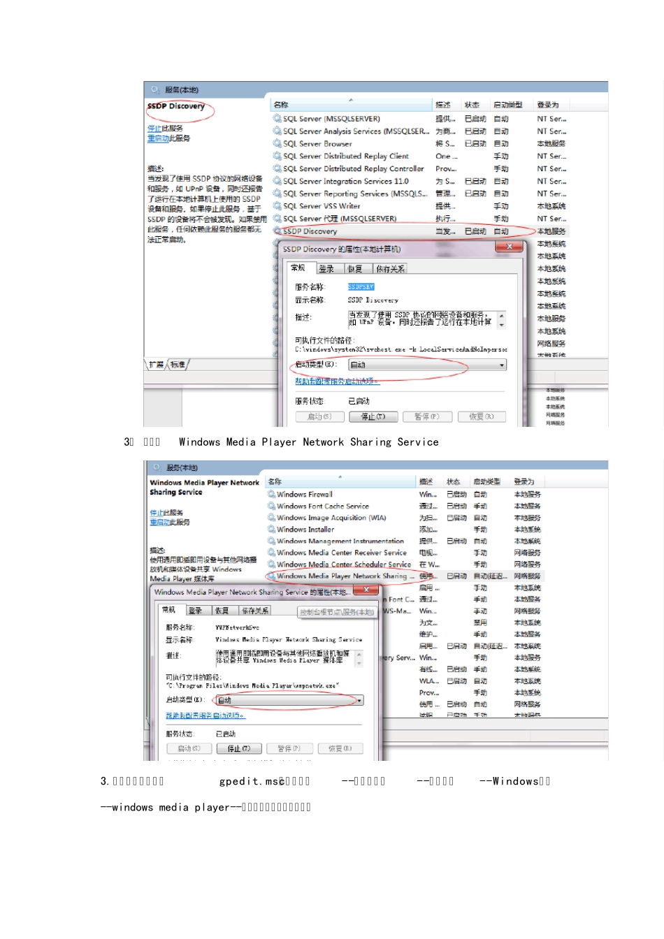Click the Windows Firewall service icon
664x939 pixels.
(x=271, y=494)
